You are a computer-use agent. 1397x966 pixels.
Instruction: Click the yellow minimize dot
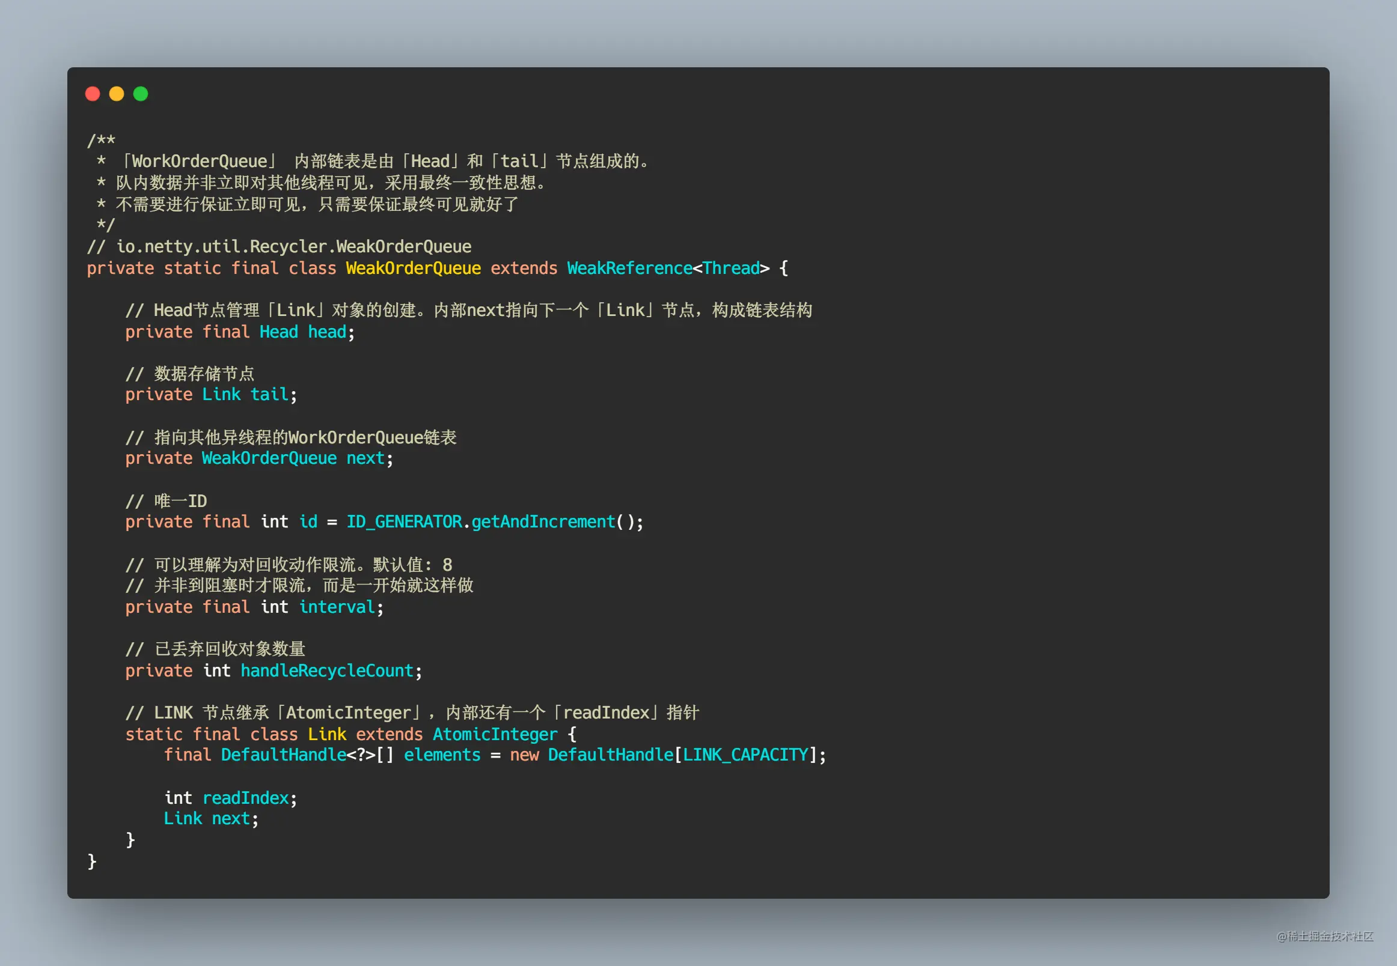click(x=117, y=94)
